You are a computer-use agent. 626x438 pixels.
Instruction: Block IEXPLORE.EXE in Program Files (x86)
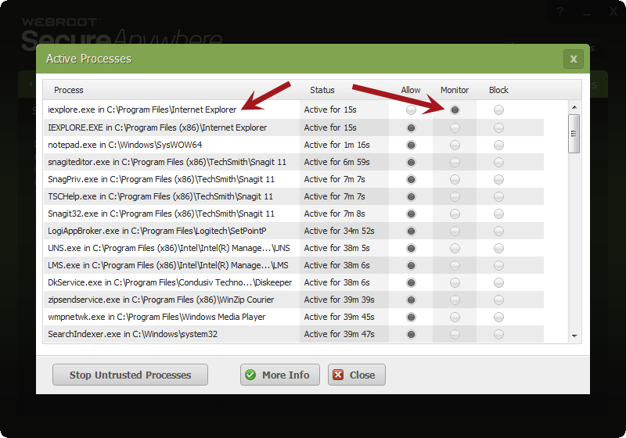[x=498, y=127]
